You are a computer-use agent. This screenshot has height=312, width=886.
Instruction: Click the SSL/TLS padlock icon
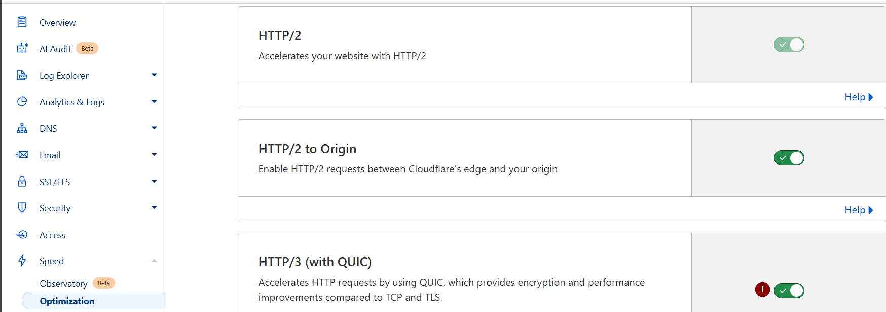pos(22,182)
